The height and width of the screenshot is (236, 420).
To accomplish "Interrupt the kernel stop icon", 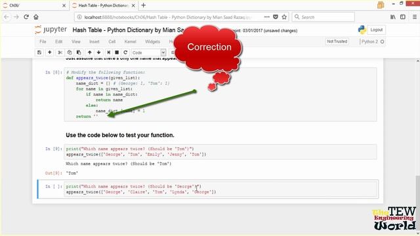I will pyautogui.click(x=117, y=52).
